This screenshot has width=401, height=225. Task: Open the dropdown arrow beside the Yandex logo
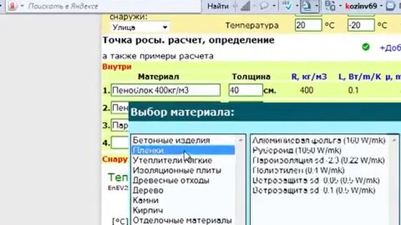pos(22,6)
